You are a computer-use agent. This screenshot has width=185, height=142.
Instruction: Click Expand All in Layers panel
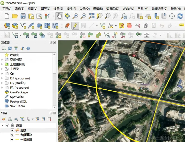pos(37,119)
